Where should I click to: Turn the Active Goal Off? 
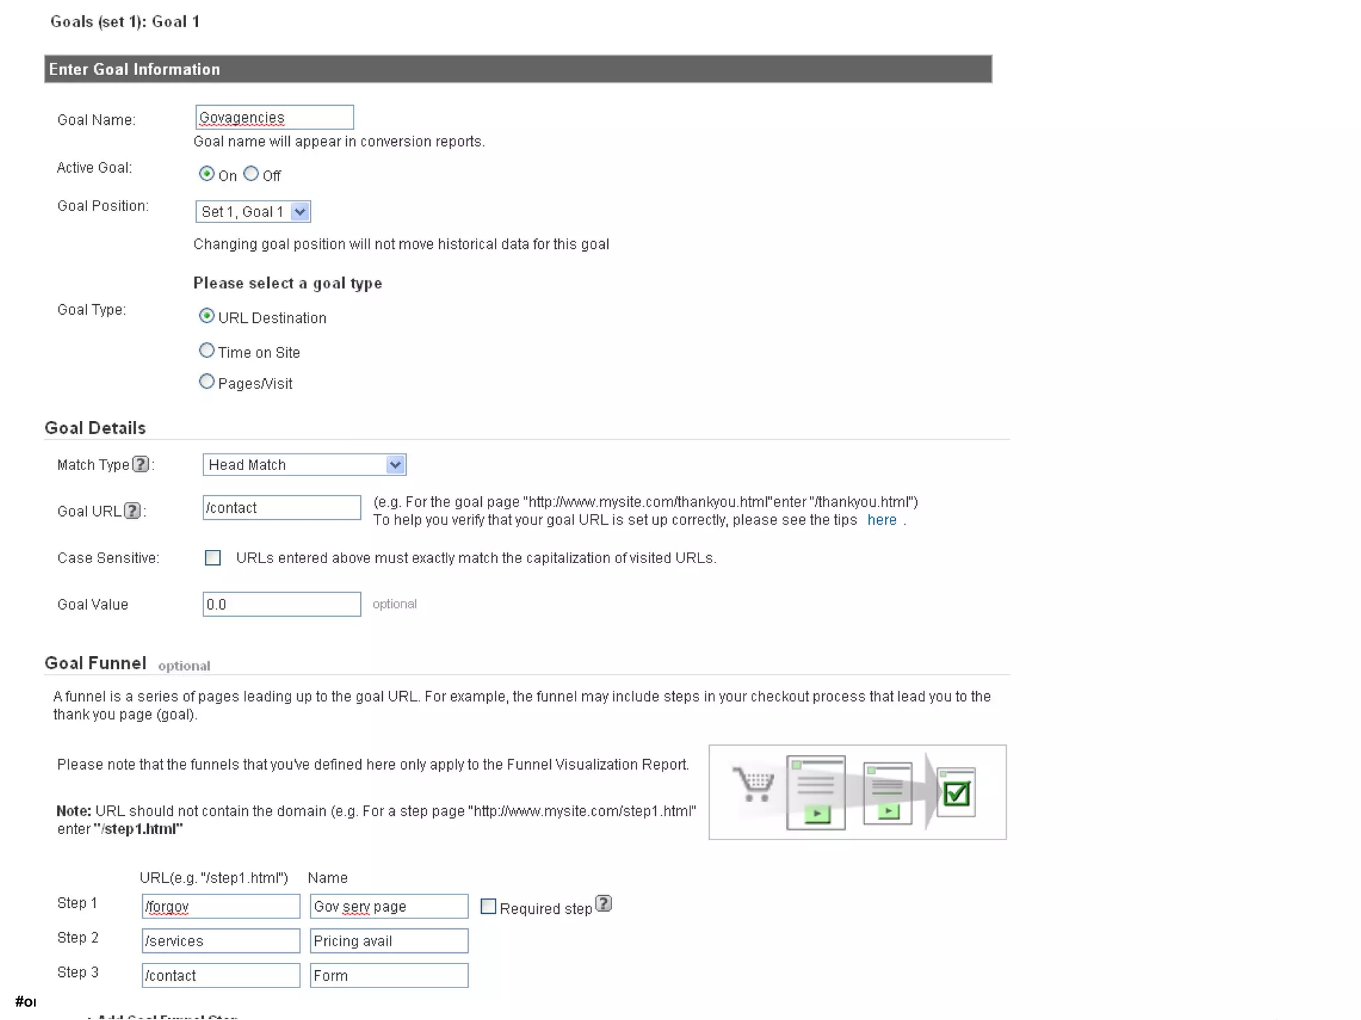[251, 174]
